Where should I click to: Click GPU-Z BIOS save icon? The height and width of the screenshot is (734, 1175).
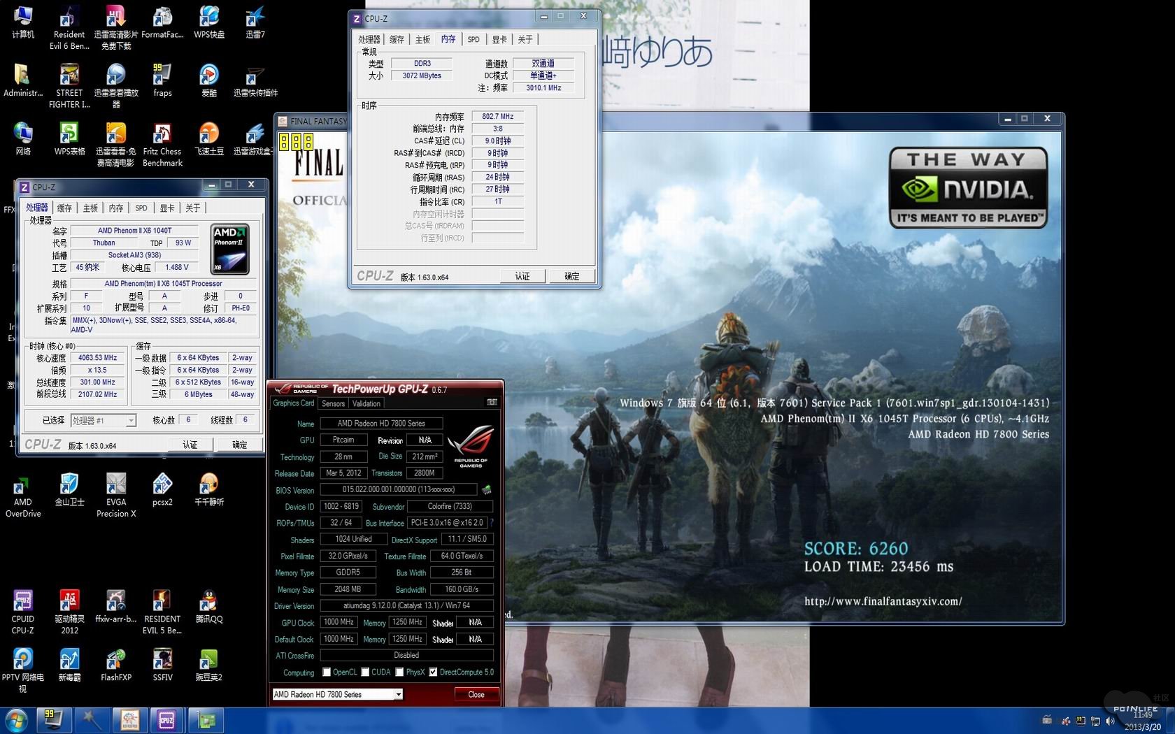pyautogui.click(x=487, y=489)
